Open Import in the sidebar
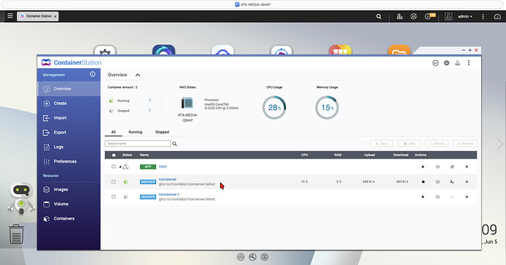The image size is (506, 265). coord(69,118)
